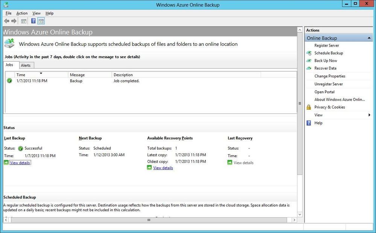Select the 'Job completed.' description cell

coord(126,81)
